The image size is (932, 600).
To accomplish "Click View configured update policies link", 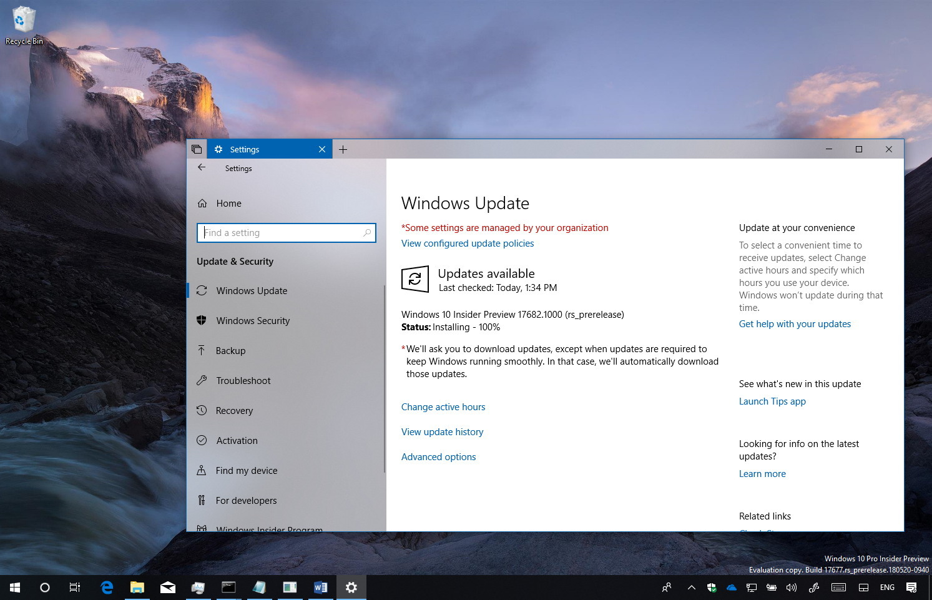I will click(x=468, y=243).
